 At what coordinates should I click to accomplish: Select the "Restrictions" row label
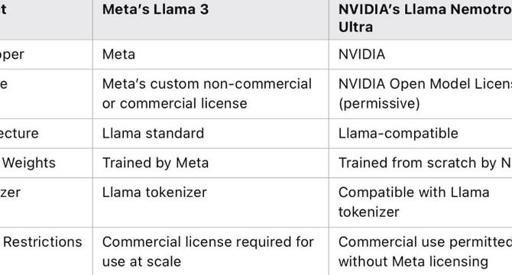click(x=43, y=242)
